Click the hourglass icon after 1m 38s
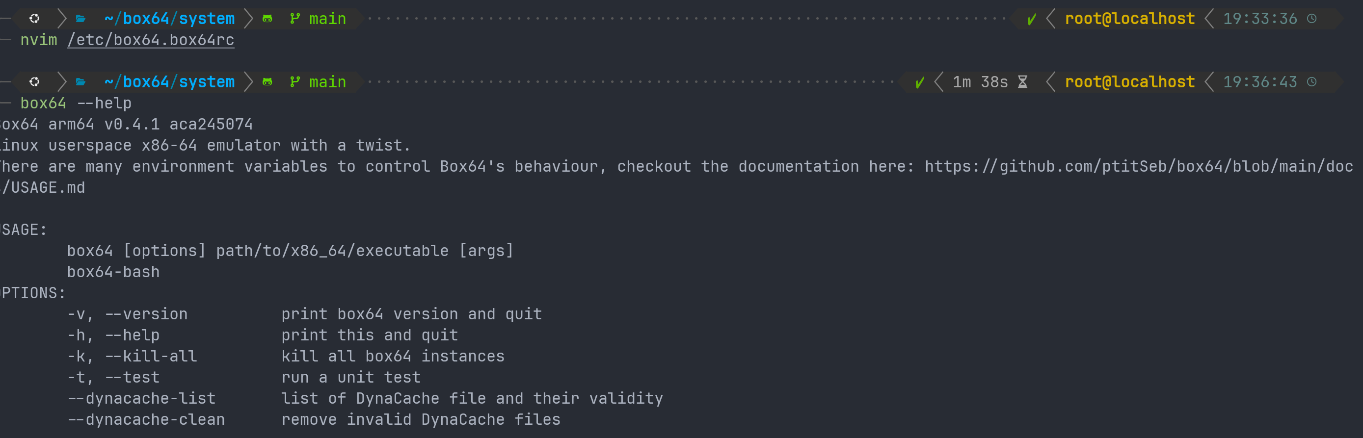The width and height of the screenshot is (1363, 438). click(x=1022, y=82)
